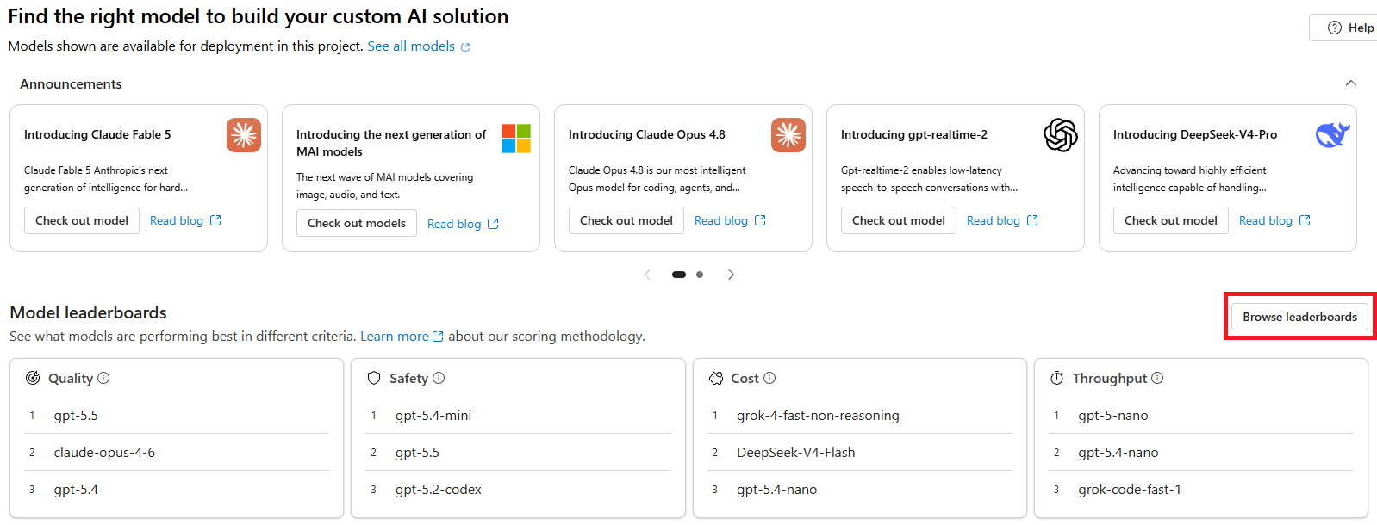Click the Cost piggy bank icon
The height and width of the screenshot is (525, 1377).
(x=716, y=378)
